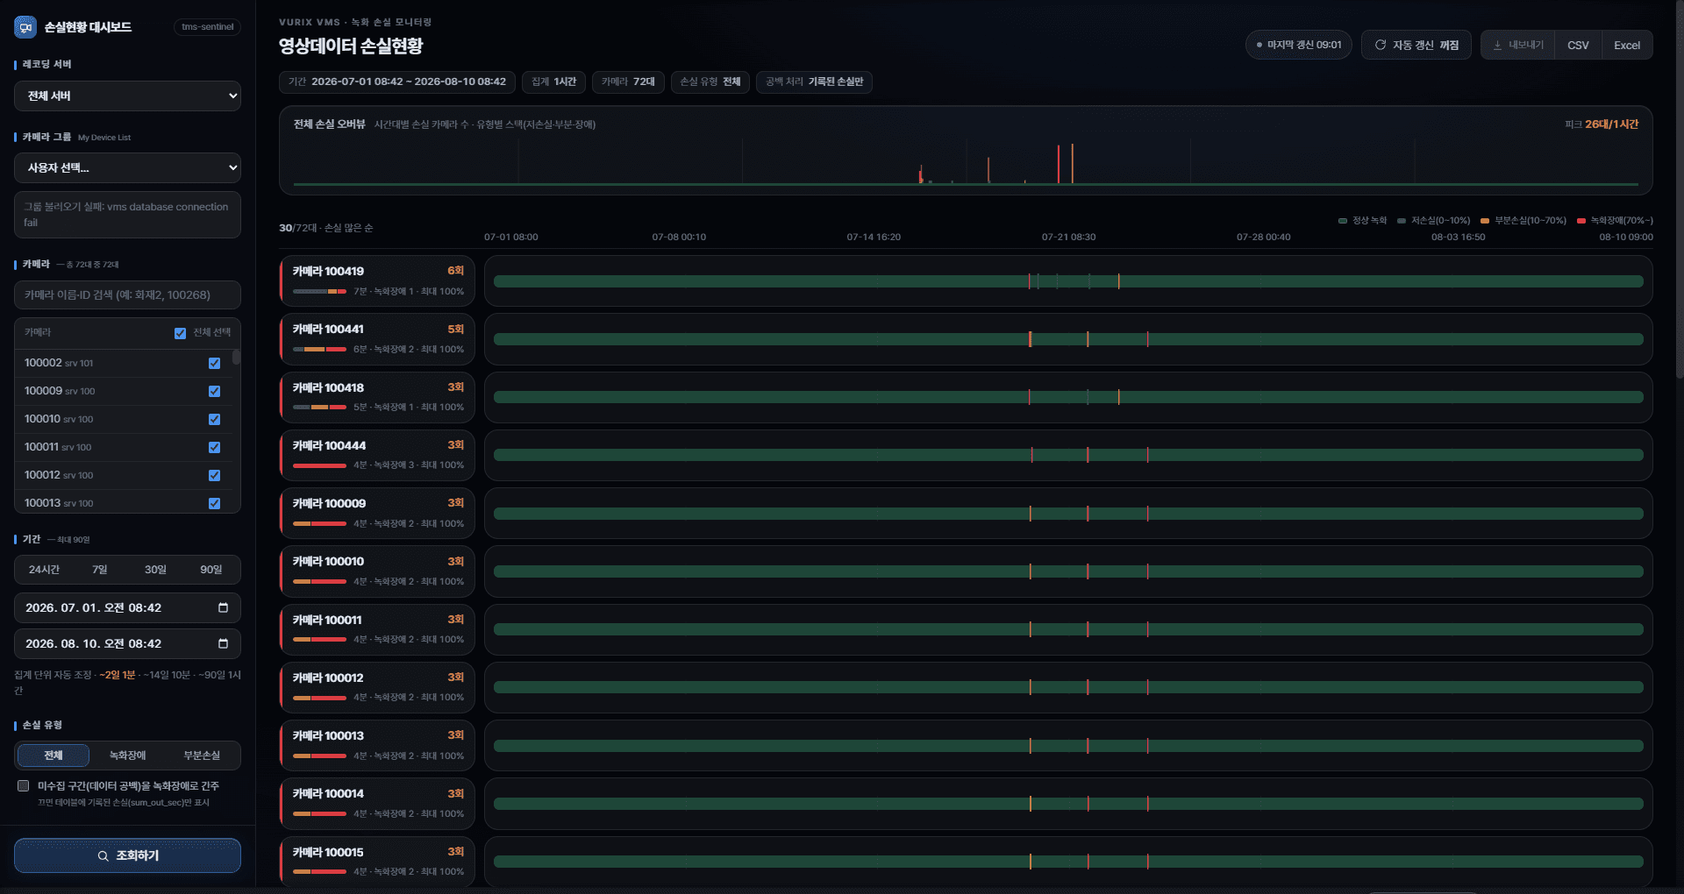
Task: Open the 카메라 100009 loss card
Action: [x=377, y=513]
